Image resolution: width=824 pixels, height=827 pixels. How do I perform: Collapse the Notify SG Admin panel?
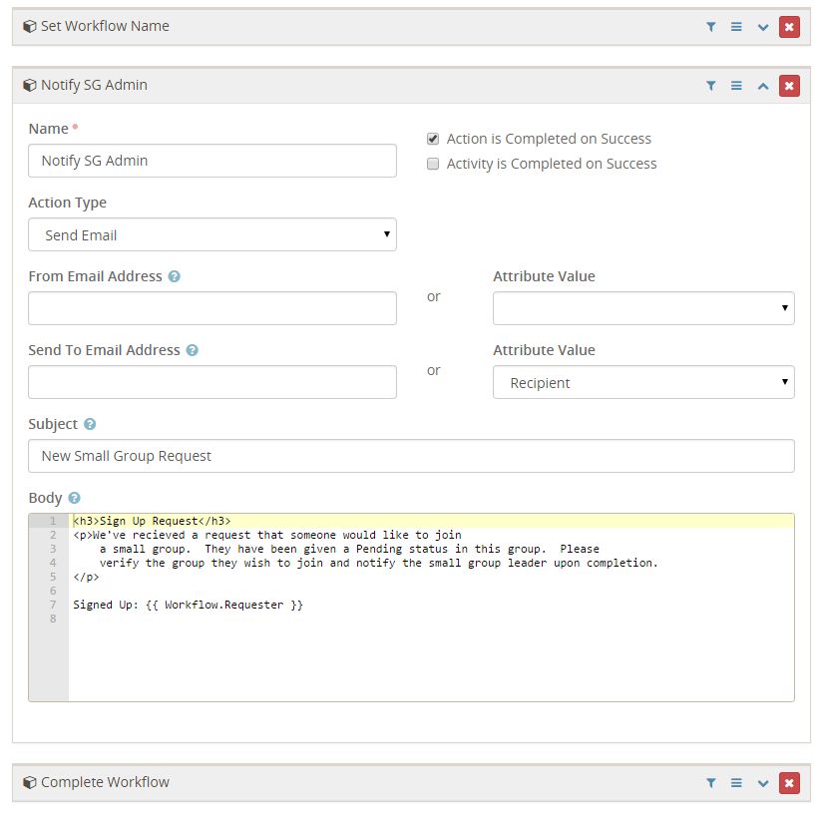pyautogui.click(x=763, y=86)
